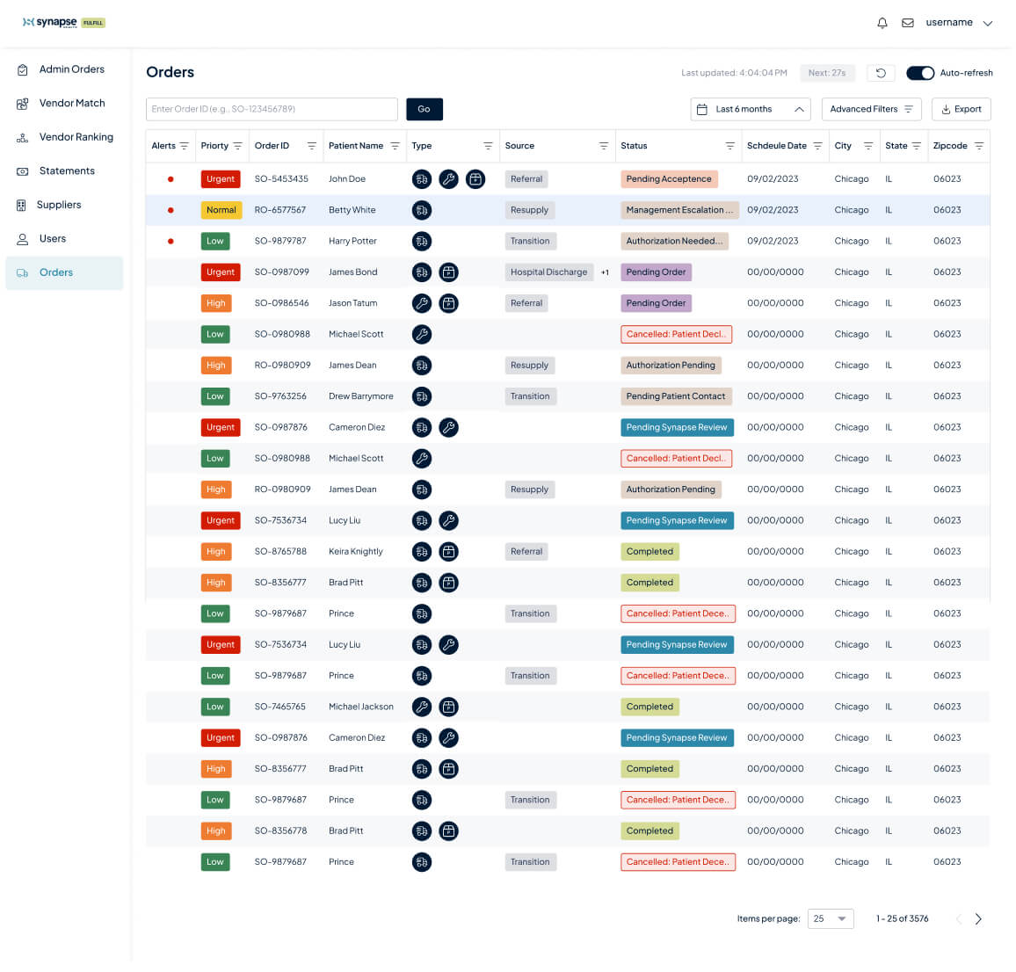Open Vendor Ranking in the sidebar
Image resolution: width=1016 pixels, height=972 pixels.
point(76,137)
